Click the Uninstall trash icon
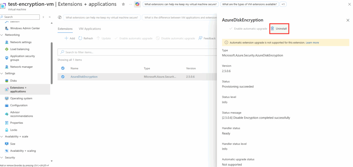 point(272,29)
